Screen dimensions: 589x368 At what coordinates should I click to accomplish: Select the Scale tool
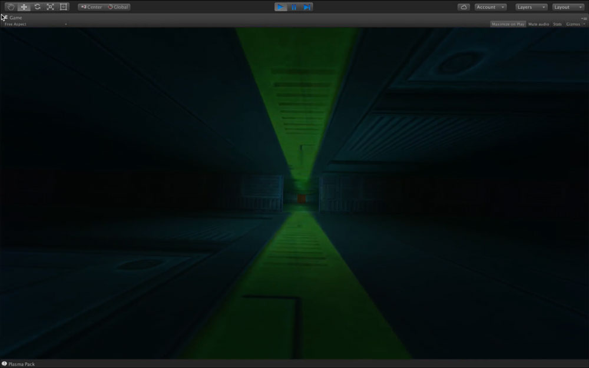point(50,7)
